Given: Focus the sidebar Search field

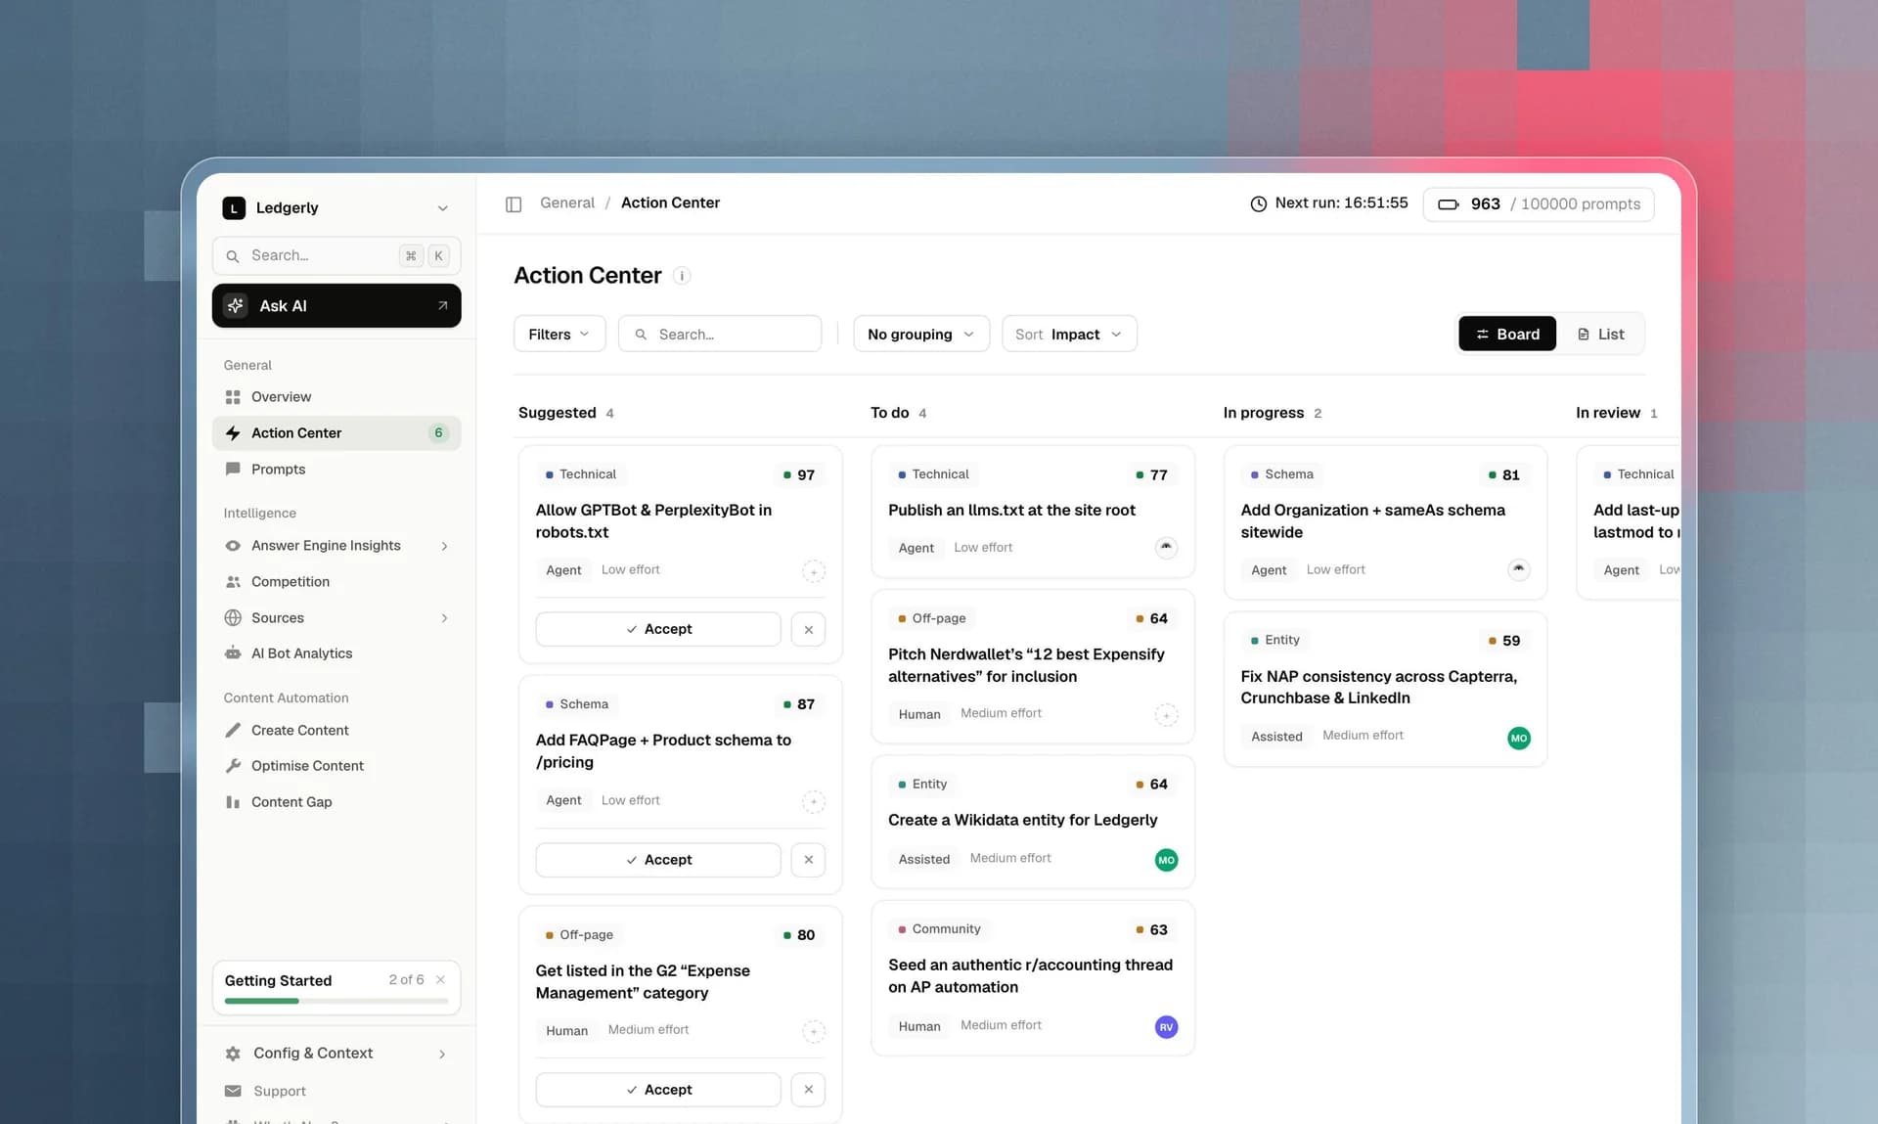Looking at the screenshot, I should pyautogui.click(x=336, y=256).
